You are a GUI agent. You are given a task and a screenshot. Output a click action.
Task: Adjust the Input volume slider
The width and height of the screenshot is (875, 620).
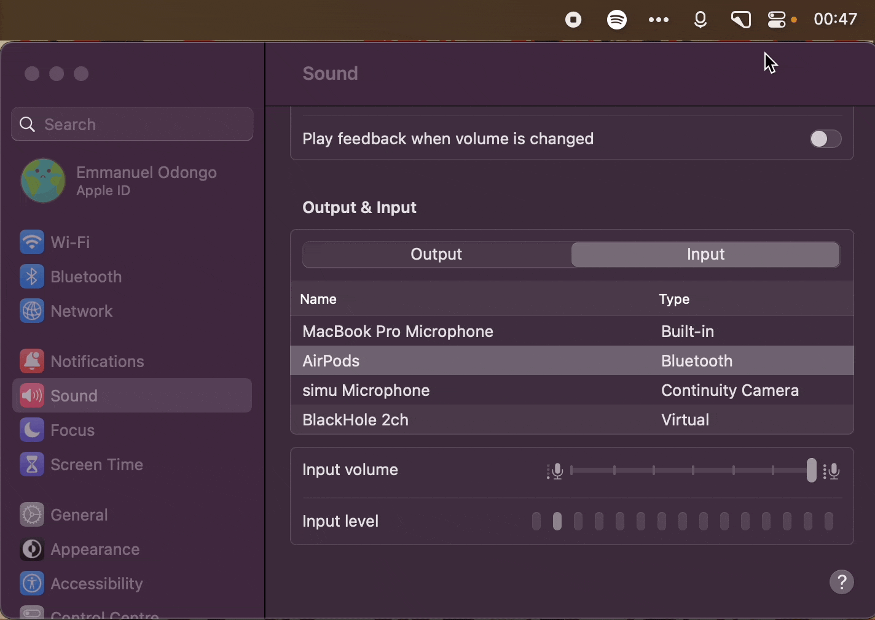(x=812, y=471)
